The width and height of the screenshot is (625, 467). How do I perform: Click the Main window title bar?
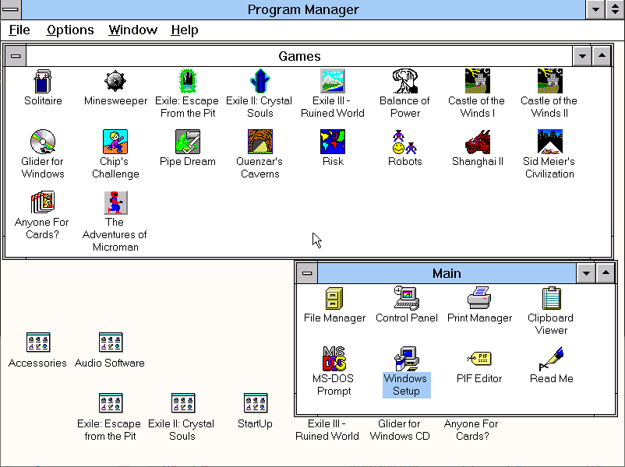[447, 273]
